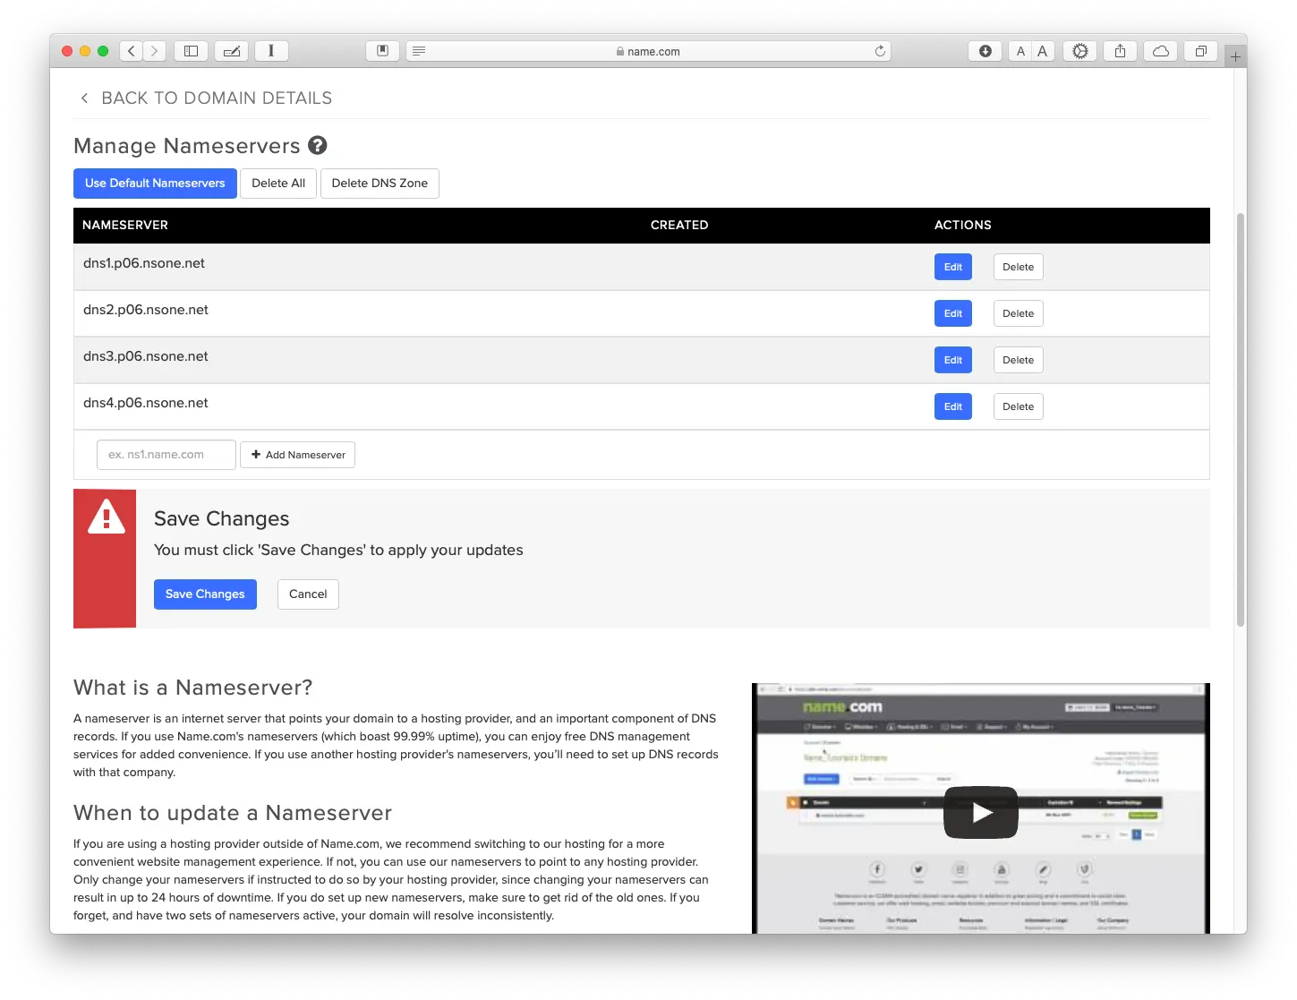
Task: Reload the name.com page
Action: (880, 51)
